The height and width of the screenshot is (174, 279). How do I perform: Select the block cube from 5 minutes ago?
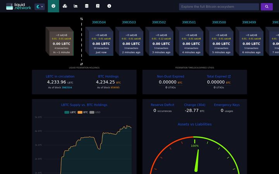pyautogui.click(x=219, y=41)
